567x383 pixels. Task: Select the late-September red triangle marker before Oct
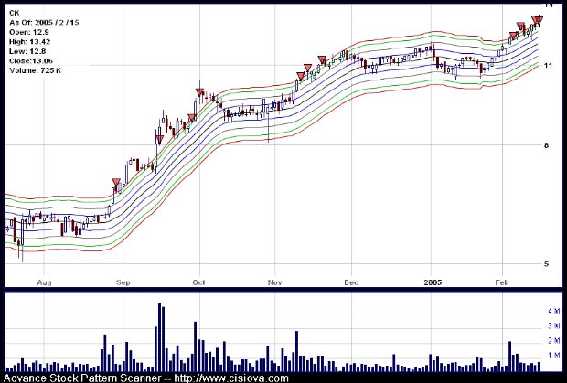pyautogui.click(x=192, y=118)
